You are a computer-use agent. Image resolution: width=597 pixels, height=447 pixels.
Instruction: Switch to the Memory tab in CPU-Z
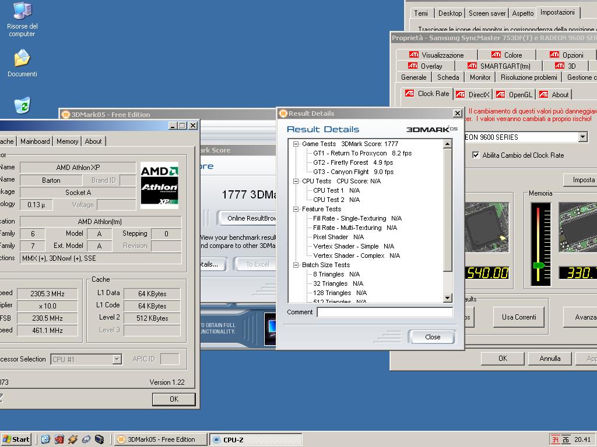click(68, 141)
